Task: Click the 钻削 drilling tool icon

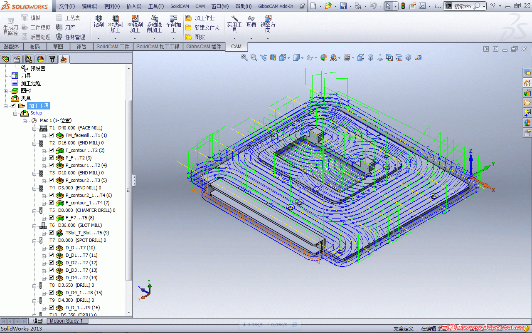Action: 99,19
